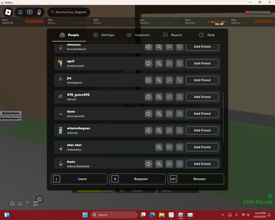The width and height of the screenshot is (275, 220).
Task: Click the taskbar Search box
Action: click(x=114, y=215)
